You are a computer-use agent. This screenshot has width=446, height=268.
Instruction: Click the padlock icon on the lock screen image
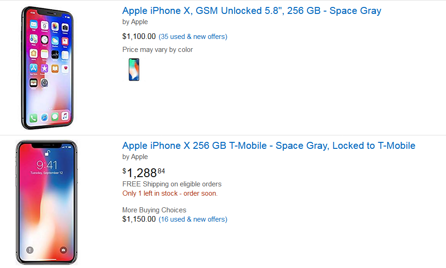[46, 153]
